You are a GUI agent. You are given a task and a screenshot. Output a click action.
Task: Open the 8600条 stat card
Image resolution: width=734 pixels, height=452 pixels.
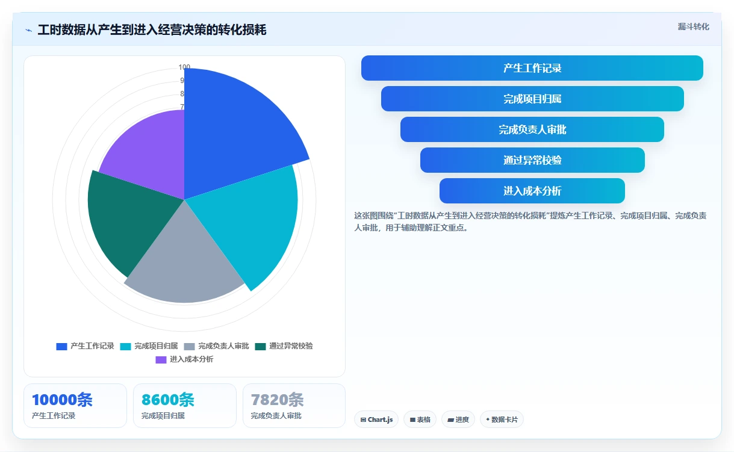pyautogui.click(x=185, y=406)
